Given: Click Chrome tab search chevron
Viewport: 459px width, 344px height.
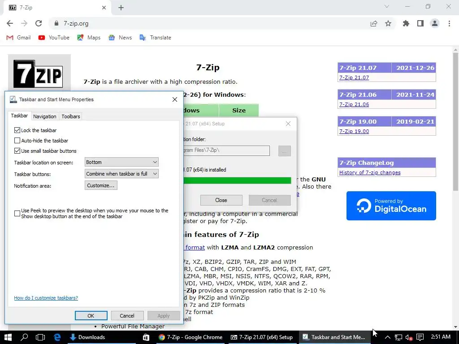Looking at the screenshot, I should 387,6.
